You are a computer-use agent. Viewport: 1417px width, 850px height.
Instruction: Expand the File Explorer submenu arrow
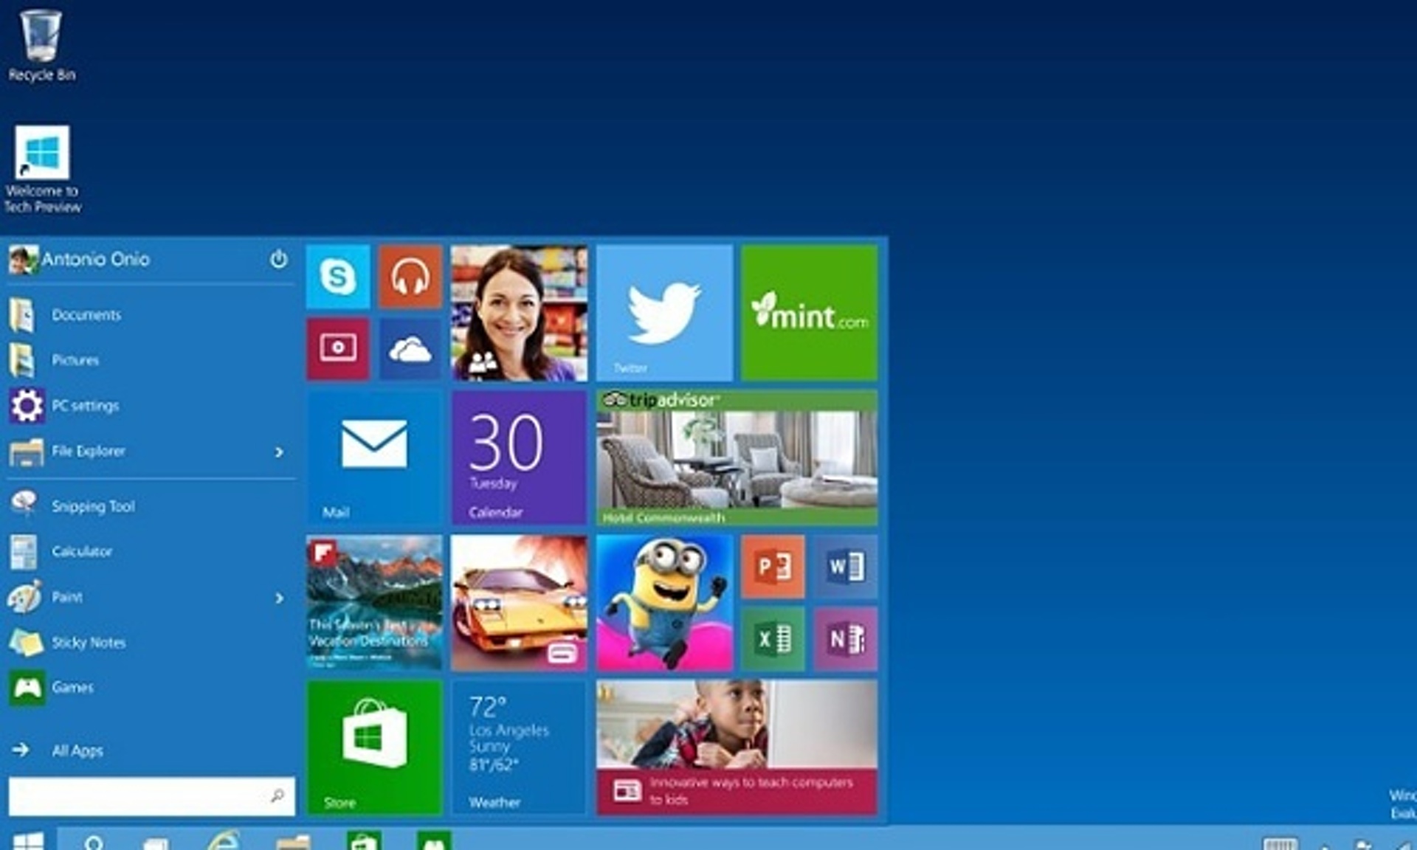[279, 452]
